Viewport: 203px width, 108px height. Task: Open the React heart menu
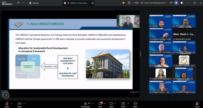[x=111, y=105]
